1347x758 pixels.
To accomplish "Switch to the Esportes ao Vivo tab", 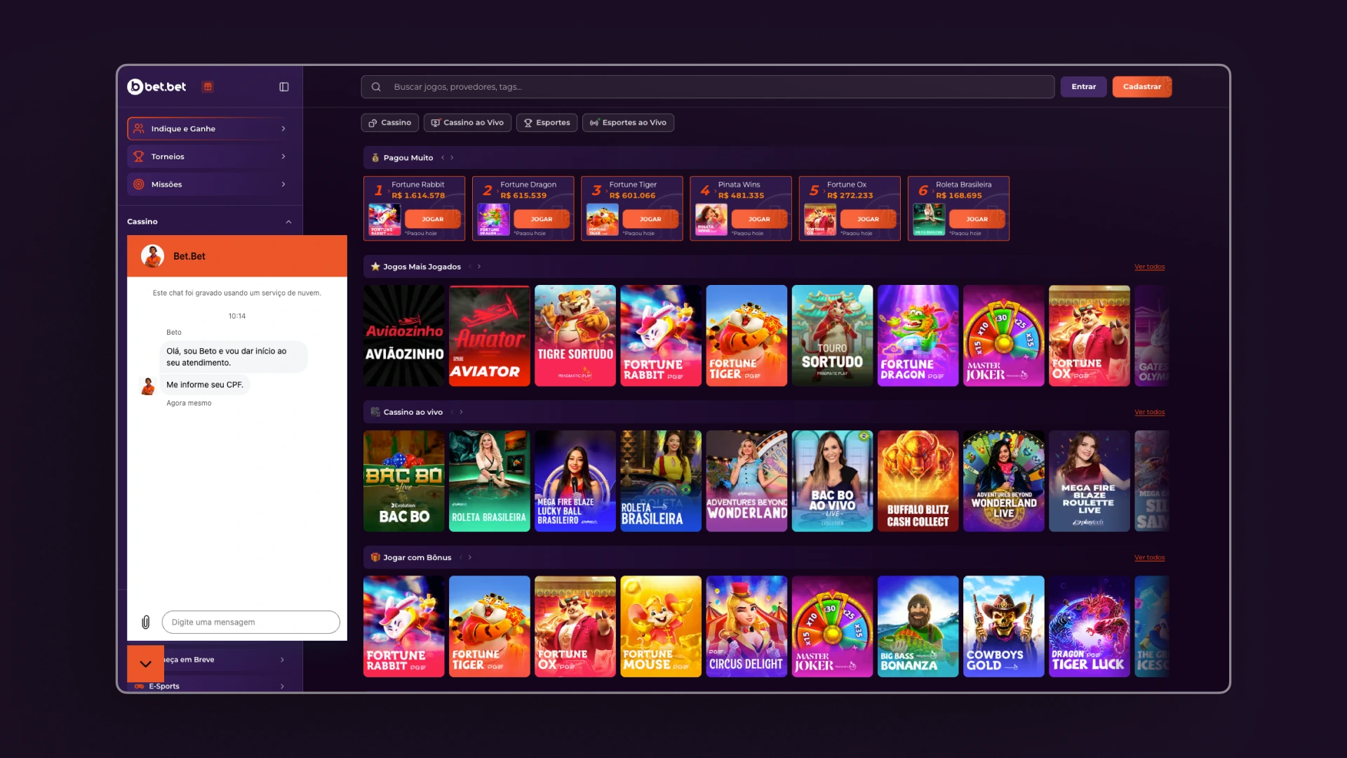I will tap(629, 123).
